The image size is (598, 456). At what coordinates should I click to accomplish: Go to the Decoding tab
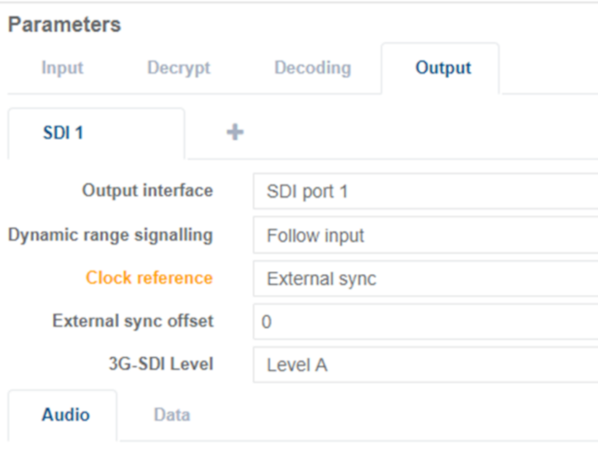pyautogui.click(x=312, y=67)
